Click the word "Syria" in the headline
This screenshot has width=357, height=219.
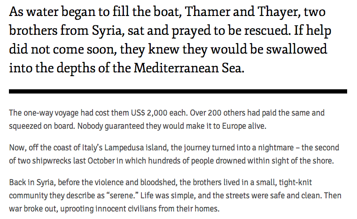pyautogui.click(x=107, y=31)
